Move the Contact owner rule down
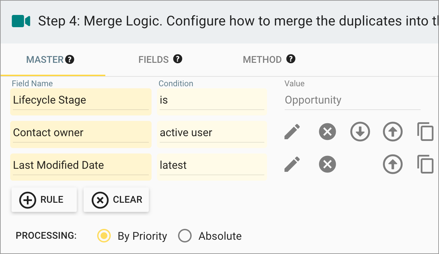This screenshot has height=254, width=439. (x=360, y=132)
